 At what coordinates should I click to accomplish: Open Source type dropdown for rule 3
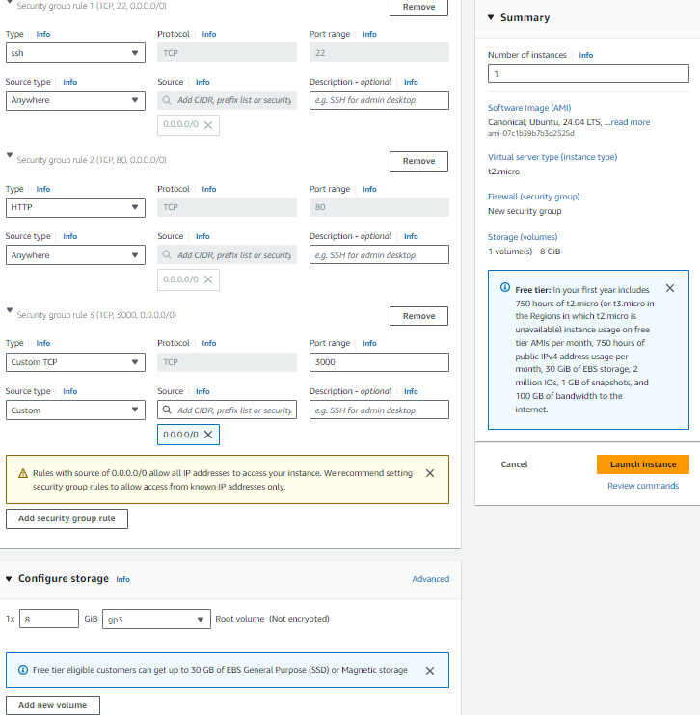point(76,410)
